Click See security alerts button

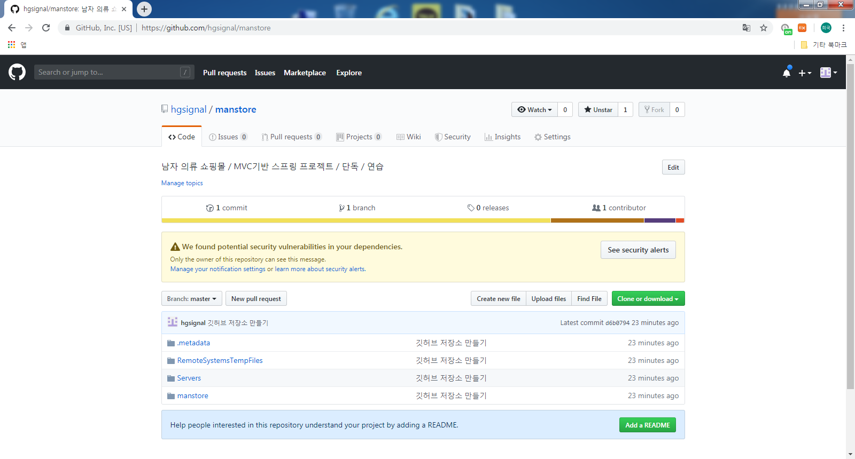pyautogui.click(x=638, y=250)
